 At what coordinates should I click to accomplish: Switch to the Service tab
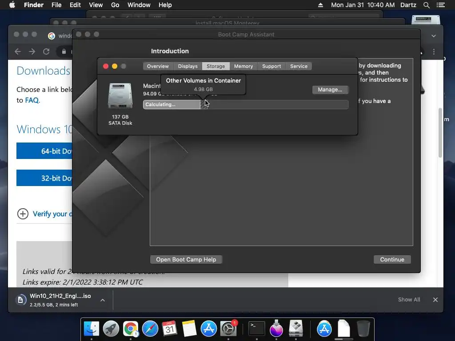tap(299, 66)
